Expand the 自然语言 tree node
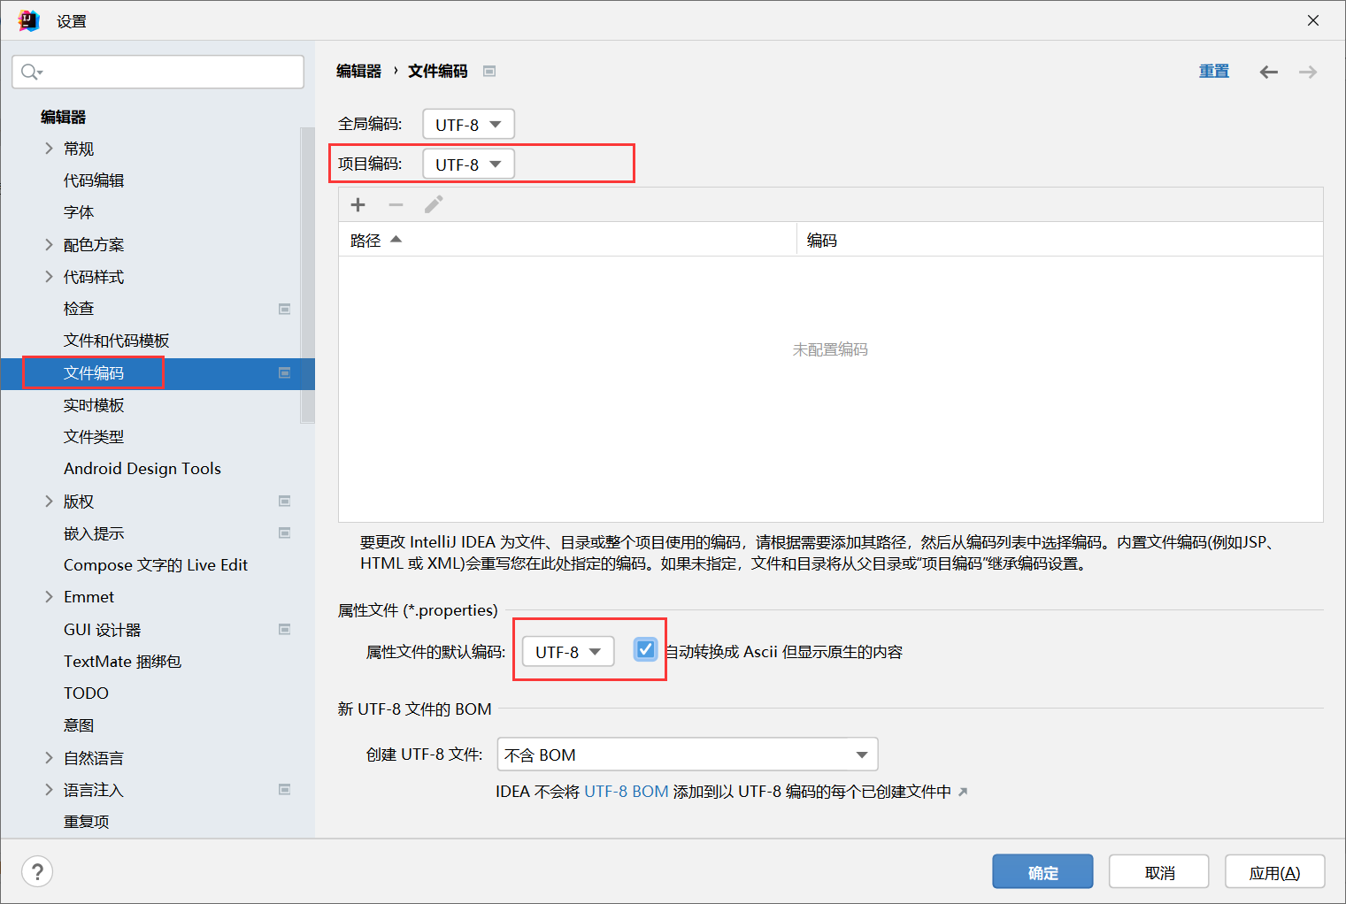The height and width of the screenshot is (904, 1346). 50,758
